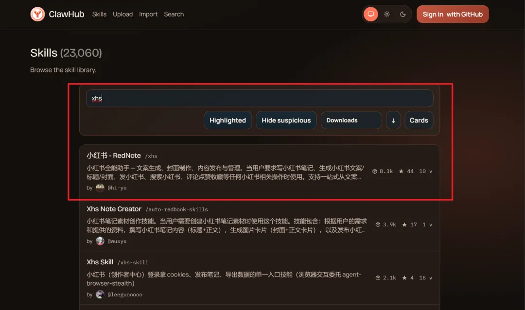Toggle the Hide suspicious filter

pos(286,120)
